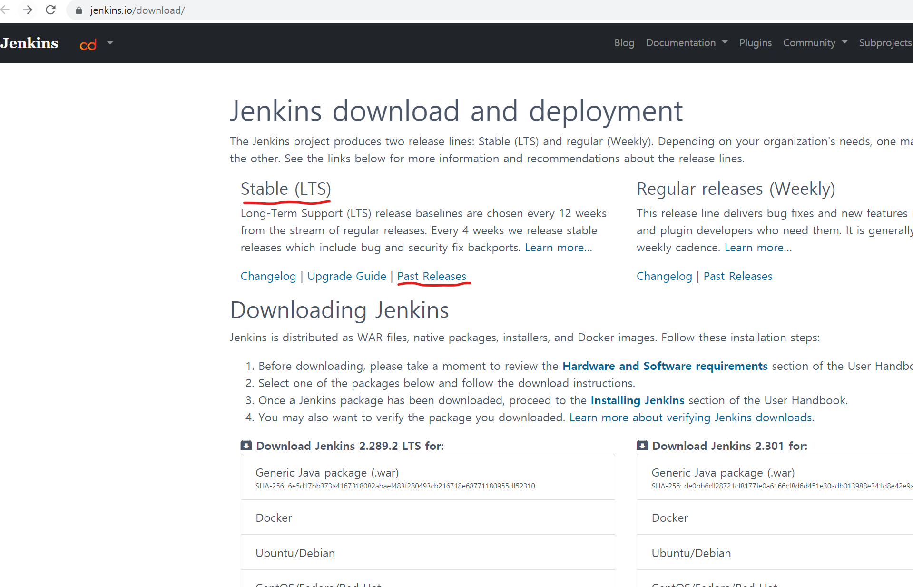Open the Installing Jenkins link
This screenshot has width=913, height=587.
pyautogui.click(x=638, y=400)
